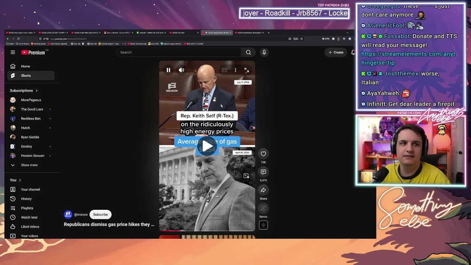Screen dimensions: 471x265
Task: Click the large center play button overlay
Action: [207, 146]
